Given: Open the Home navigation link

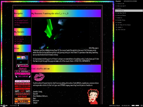Looking at the screenshot, I should pos(18,18).
